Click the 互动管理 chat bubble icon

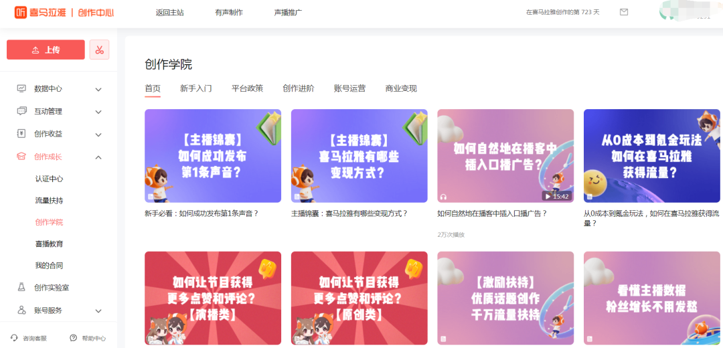click(21, 111)
